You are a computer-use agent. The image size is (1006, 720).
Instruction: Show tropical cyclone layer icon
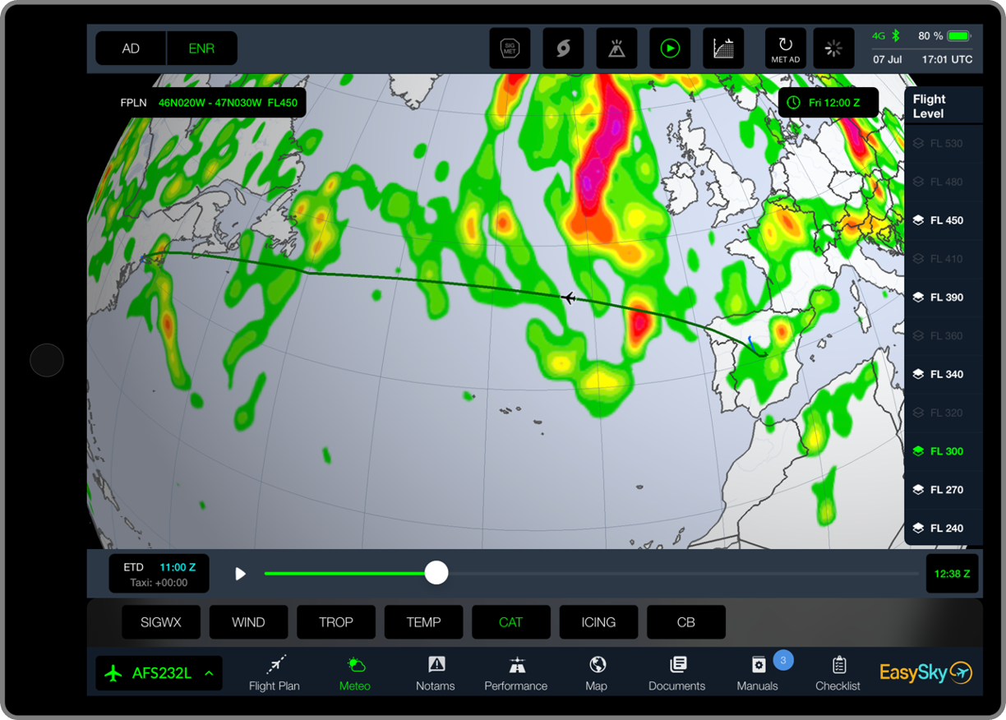click(563, 48)
